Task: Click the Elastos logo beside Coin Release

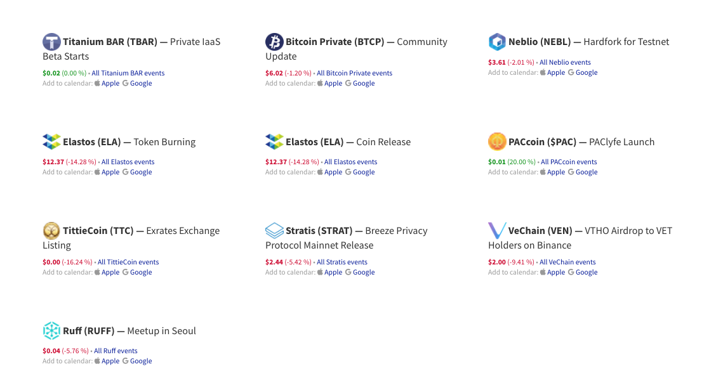Action: click(x=274, y=141)
